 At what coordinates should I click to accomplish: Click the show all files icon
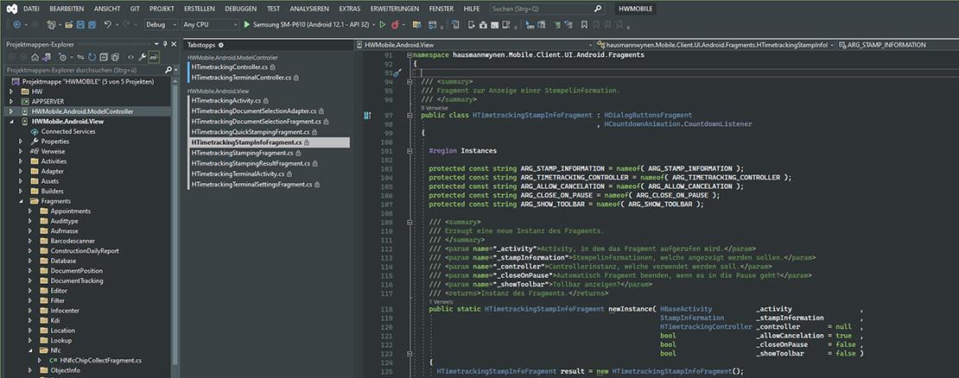point(115,57)
